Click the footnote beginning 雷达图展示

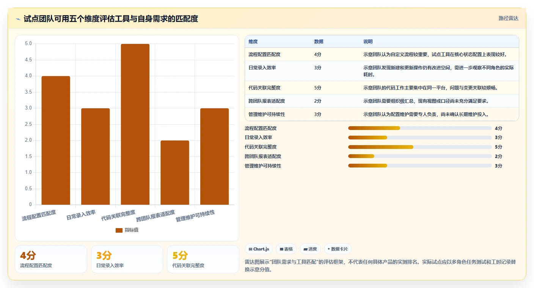[x=380, y=266]
